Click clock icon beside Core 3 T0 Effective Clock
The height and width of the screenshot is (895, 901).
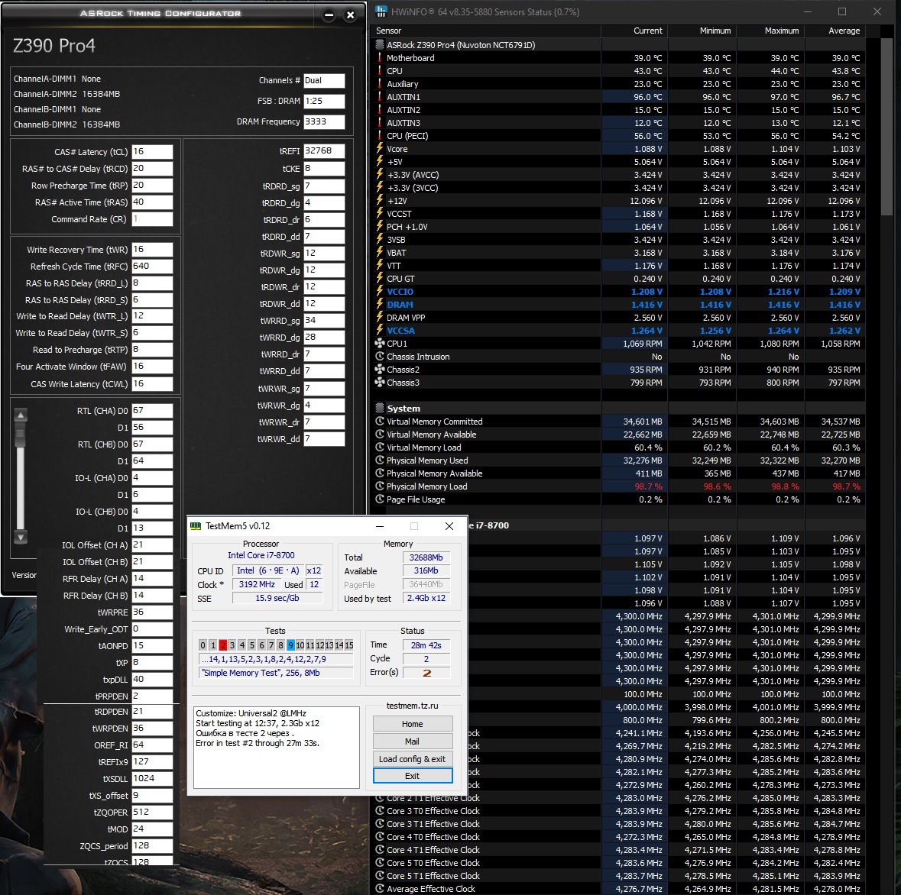coord(379,810)
